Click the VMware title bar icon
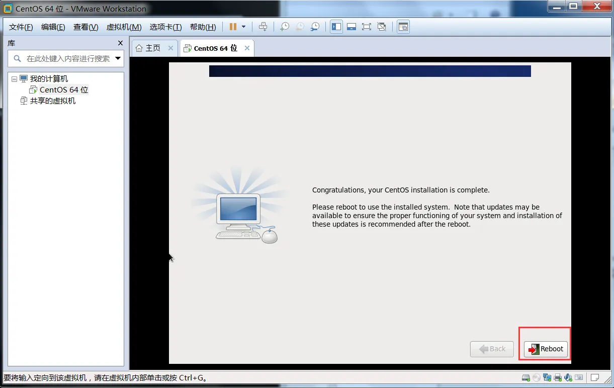 coord(8,9)
